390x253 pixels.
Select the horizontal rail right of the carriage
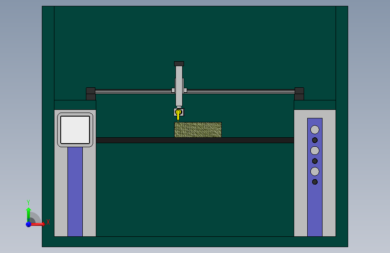click(x=241, y=91)
